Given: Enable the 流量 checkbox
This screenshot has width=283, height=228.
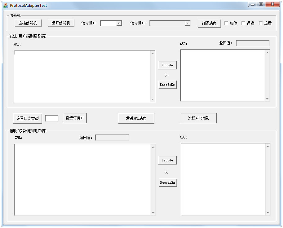Looking at the screenshot, I should (x=261, y=23).
